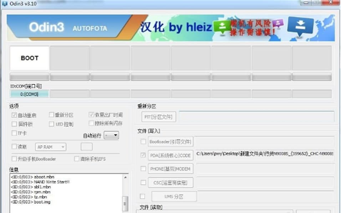The width and height of the screenshot is (341, 213).
Task: Click the Odin3 AUTOFOTA logo
Action: pos(68,27)
